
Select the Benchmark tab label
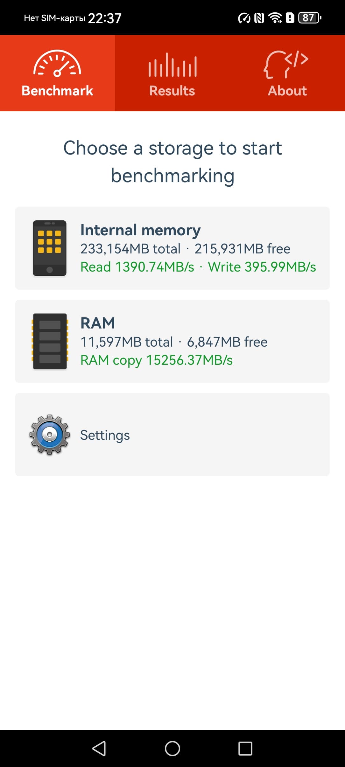point(57,91)
